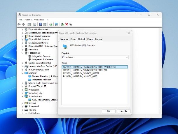Collapse the Fotocamere category
Screen dimensions: 178x134
(23, 53)
